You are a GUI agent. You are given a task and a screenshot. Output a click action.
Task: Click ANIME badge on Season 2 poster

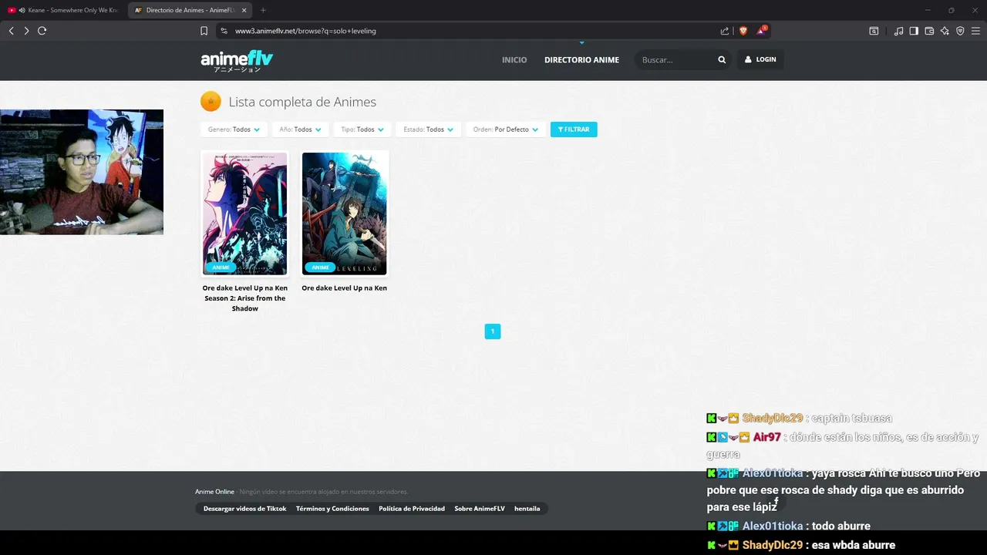point(221,267)
